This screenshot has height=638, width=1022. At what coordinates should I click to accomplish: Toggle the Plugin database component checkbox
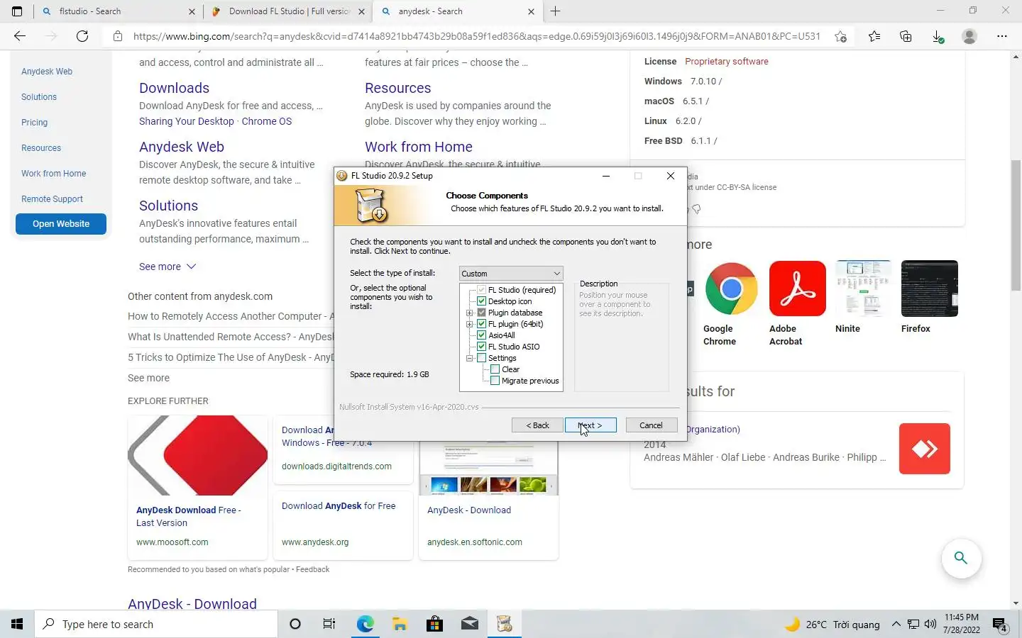click(x=482, y=313)
